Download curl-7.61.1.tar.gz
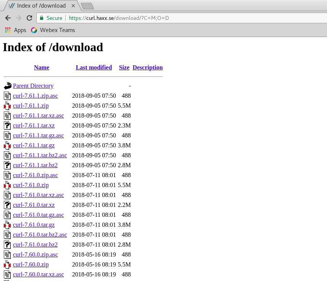Screen dimensions: 327x281 click(x=34, y=145)
